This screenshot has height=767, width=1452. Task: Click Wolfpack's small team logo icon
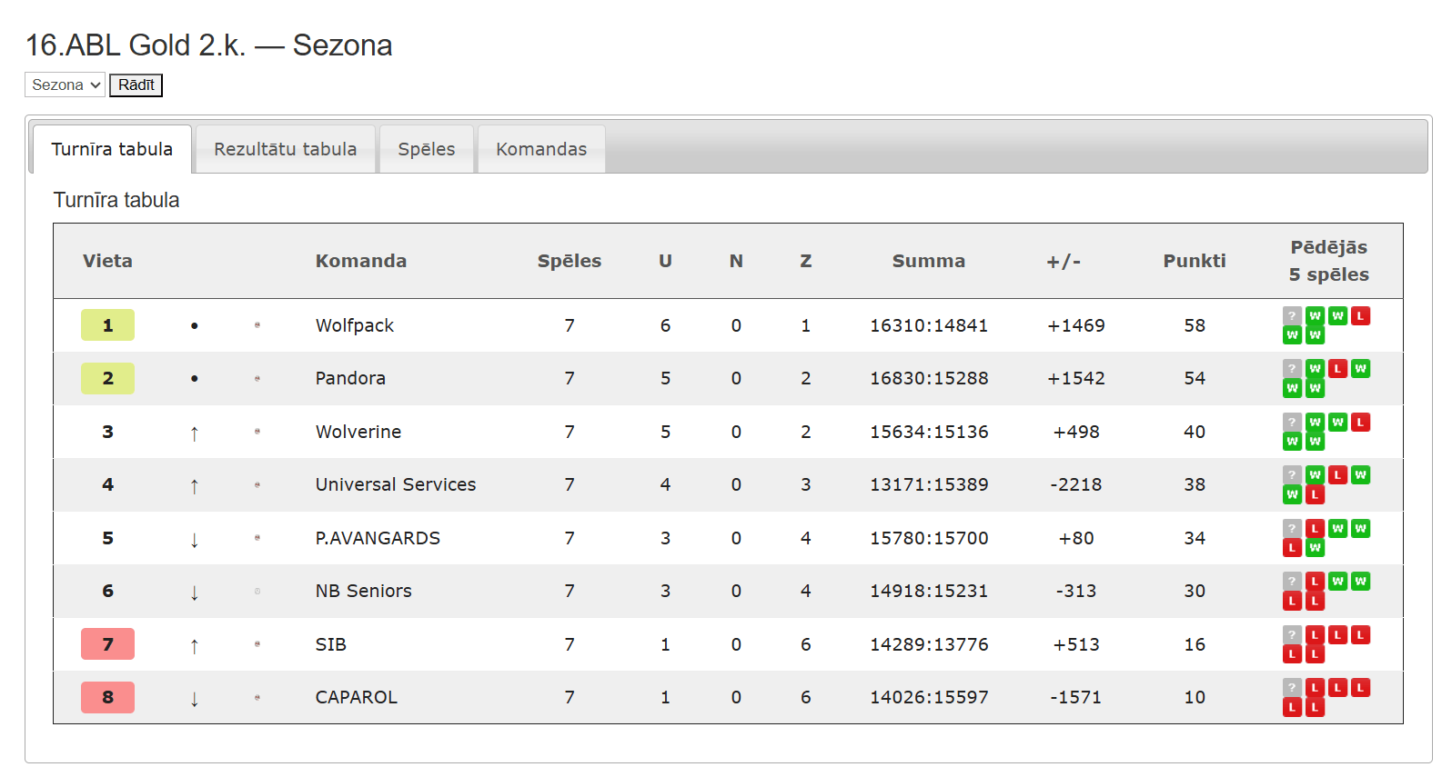coord(257,325)
